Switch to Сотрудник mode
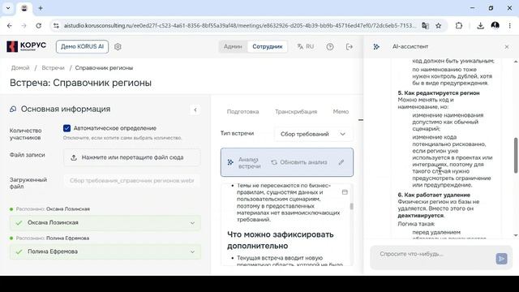This screenshot has width=519, height=292. (268, 47)
